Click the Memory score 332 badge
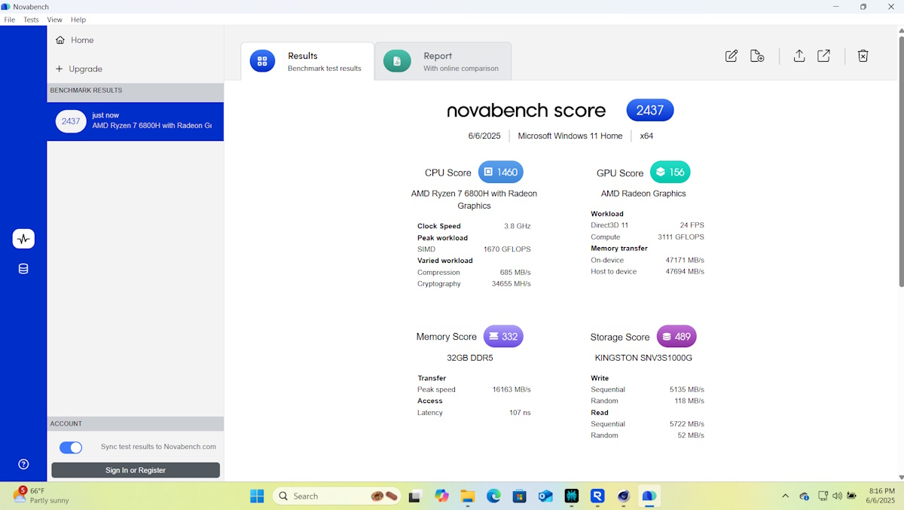904x510 pixels. (503, 336)
